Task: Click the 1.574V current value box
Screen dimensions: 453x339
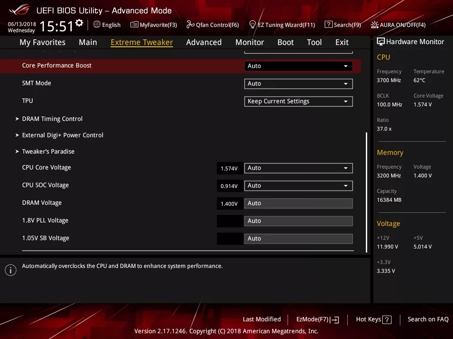Action: [230, 168]
